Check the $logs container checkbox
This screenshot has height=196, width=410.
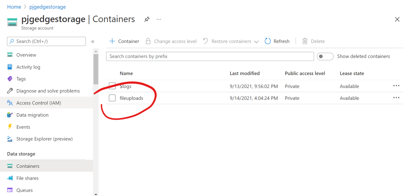point(112,86)
